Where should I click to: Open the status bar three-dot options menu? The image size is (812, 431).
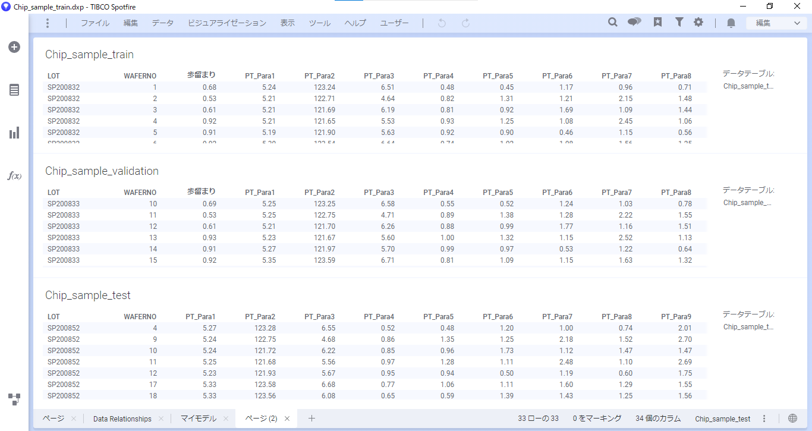[764, 419]
